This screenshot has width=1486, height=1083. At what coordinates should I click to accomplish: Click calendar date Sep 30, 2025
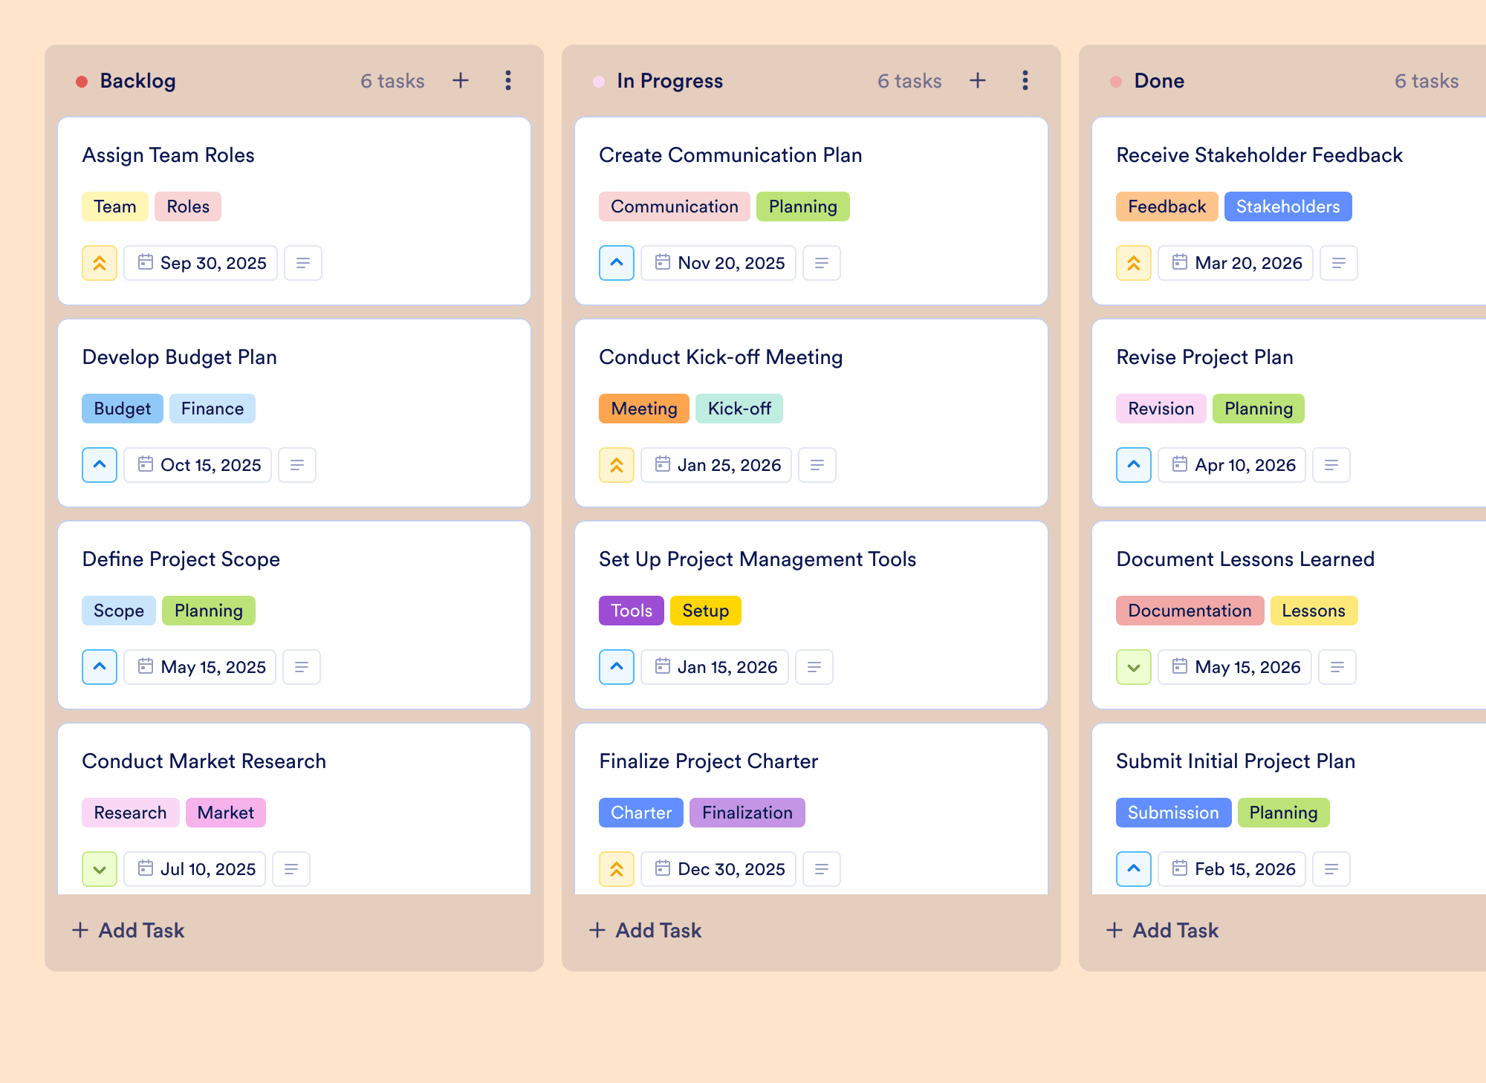pos(201,263)
